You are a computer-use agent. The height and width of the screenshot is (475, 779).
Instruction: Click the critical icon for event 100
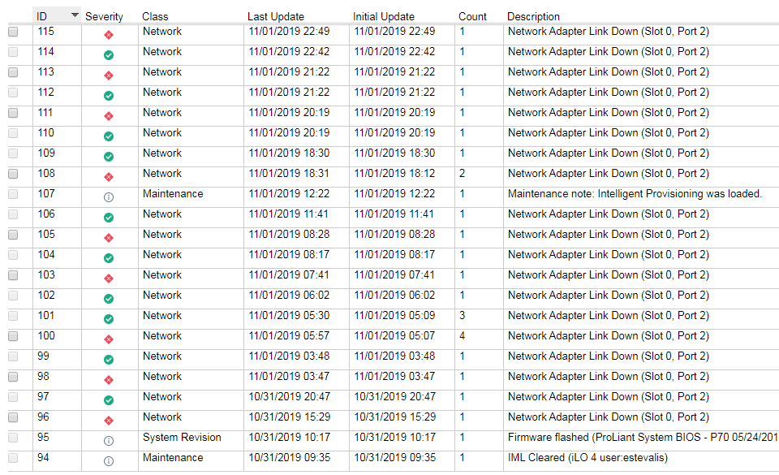pos(108,339)
